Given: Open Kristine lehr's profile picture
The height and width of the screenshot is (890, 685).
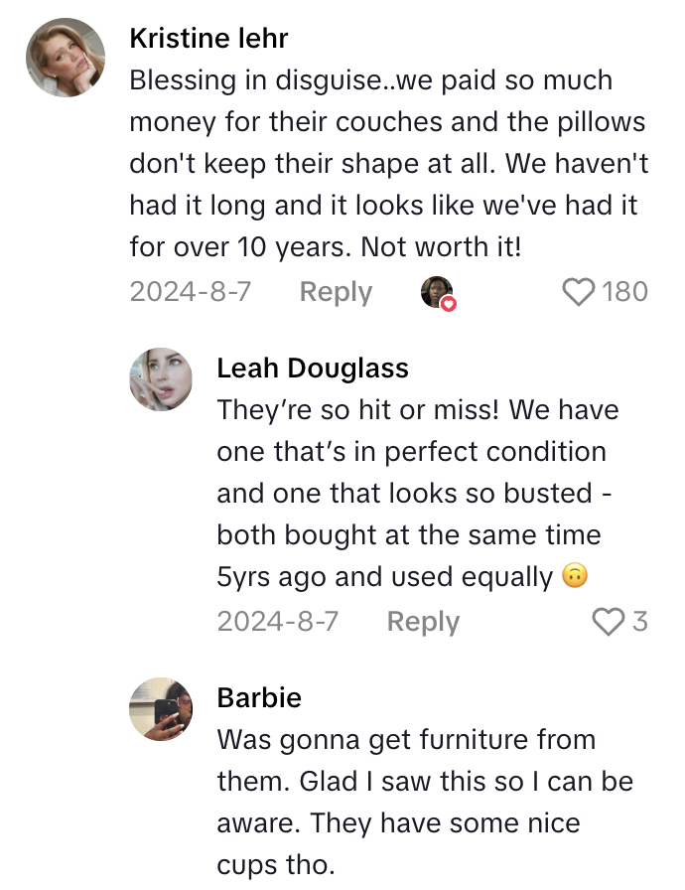Looking at the screenshot, I should coord(66,58).
